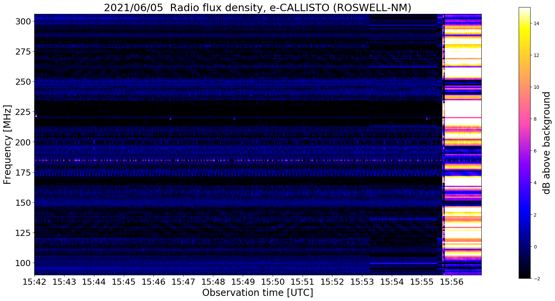Click the 15:47 time tick label
This screenshot has height=301, width=555.
click(x=183, y=282)
